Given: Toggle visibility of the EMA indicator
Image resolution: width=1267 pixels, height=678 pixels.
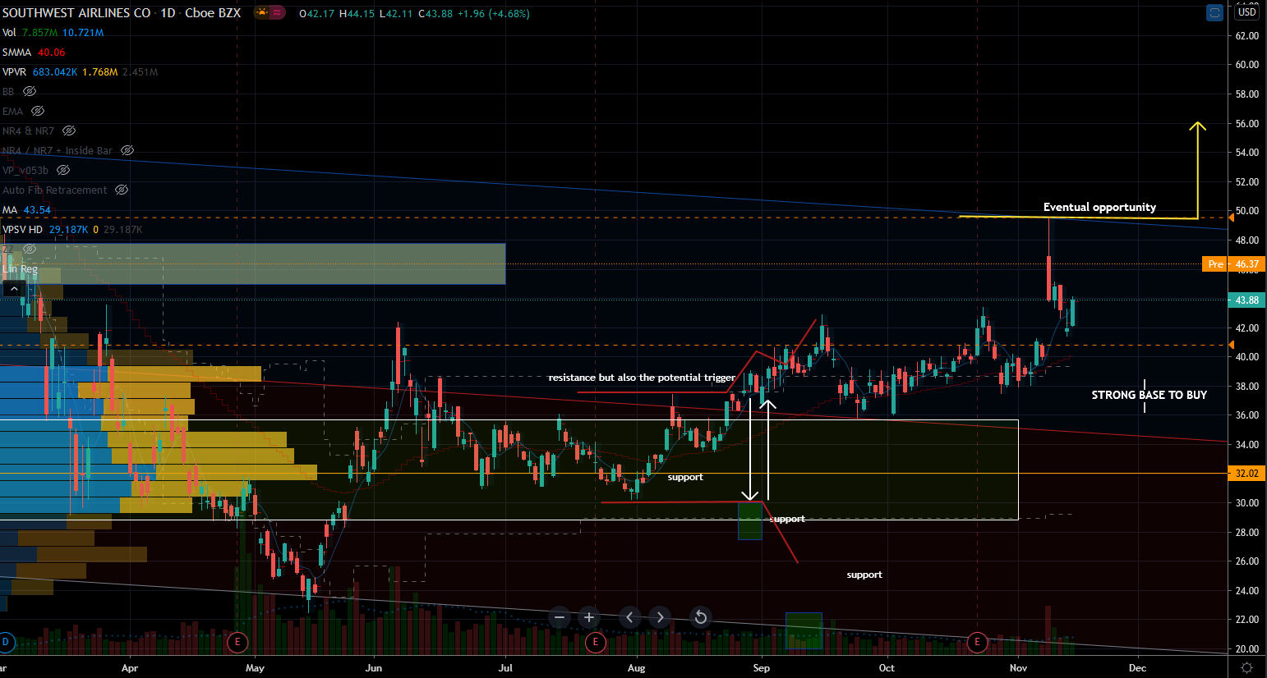Looking at the screenshot, I should (x=37, y=111).
